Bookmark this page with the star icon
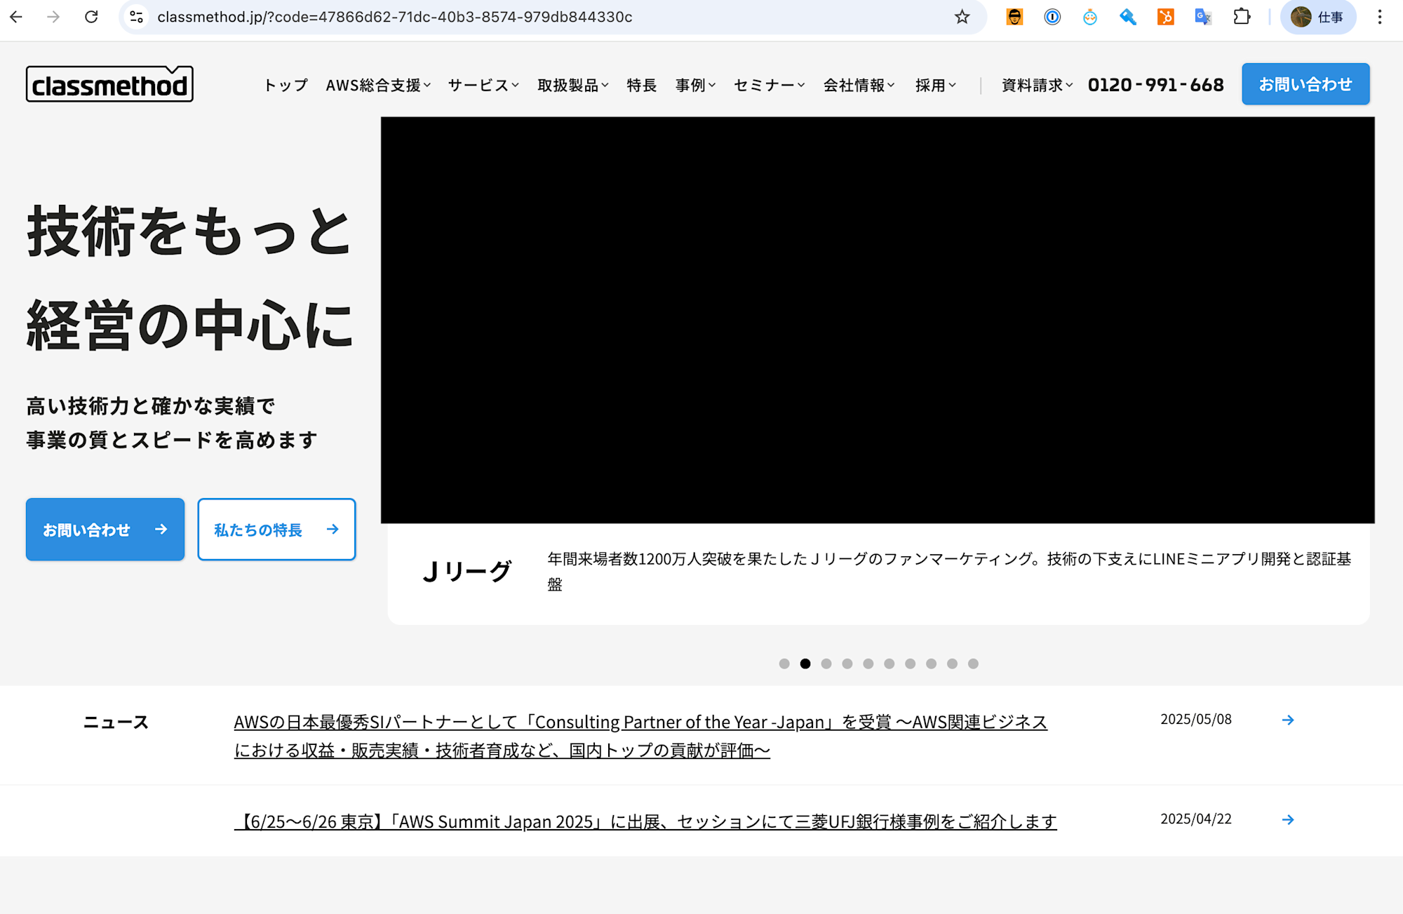Image resolution: width=1403 pixels, height=914 pixels. click(x=962, y=17)
